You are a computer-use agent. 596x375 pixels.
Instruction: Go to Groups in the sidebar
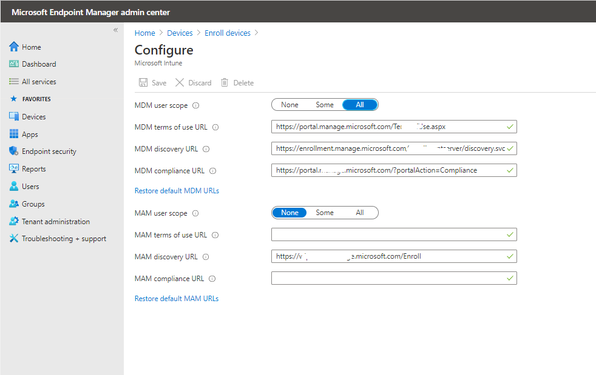pyautogui.click(x=33, y=204)
